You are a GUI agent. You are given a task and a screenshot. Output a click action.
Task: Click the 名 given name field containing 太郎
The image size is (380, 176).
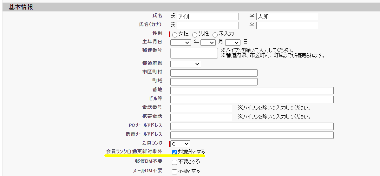pos(287,17)
